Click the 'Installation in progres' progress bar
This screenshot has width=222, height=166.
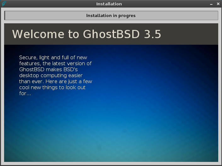111,15
